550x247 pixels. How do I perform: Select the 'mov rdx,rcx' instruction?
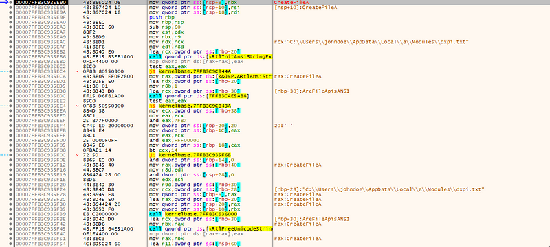(164, 42)
